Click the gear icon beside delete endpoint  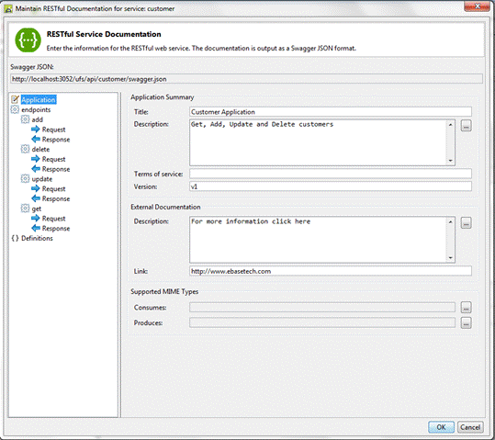tap(25, 149)
